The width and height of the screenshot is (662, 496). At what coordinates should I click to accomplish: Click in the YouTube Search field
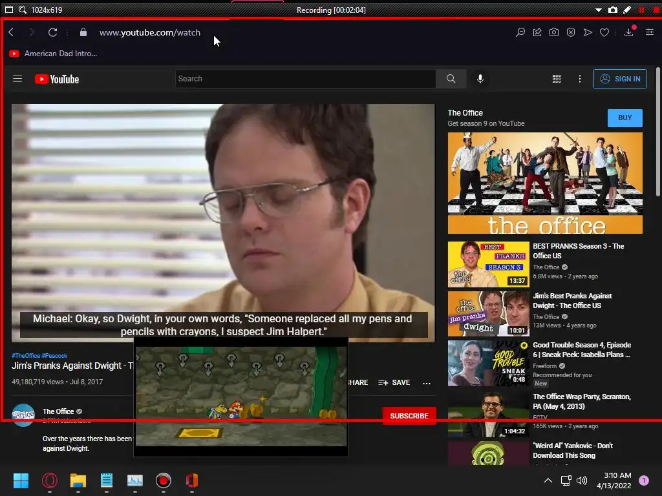306,79
